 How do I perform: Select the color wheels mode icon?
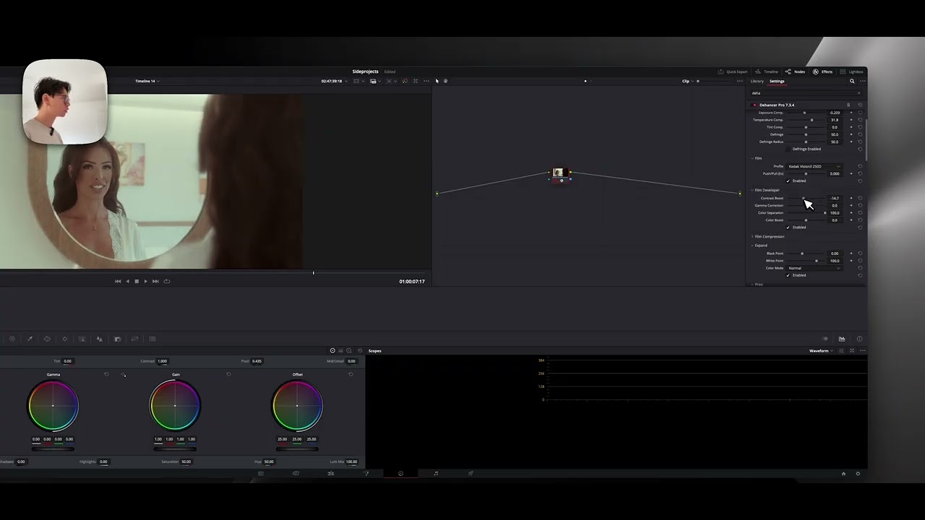332,350
